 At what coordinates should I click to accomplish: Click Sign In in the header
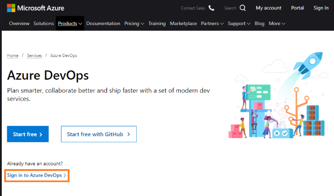click(321, 8)
